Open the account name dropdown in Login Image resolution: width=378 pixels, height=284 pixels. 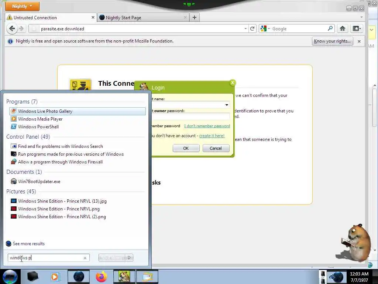point(227,105)
